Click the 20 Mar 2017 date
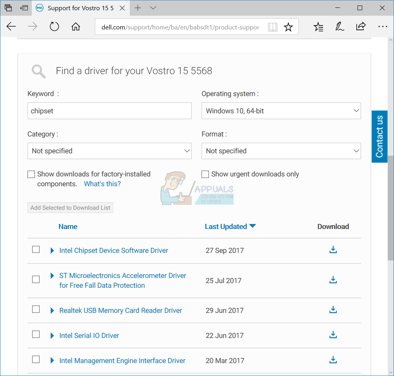394x376 pixels. click(x=225, y=360)
